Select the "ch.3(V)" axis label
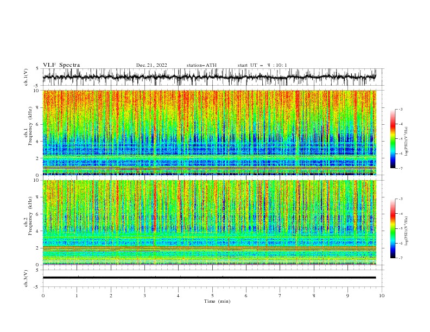 point(26,278)
